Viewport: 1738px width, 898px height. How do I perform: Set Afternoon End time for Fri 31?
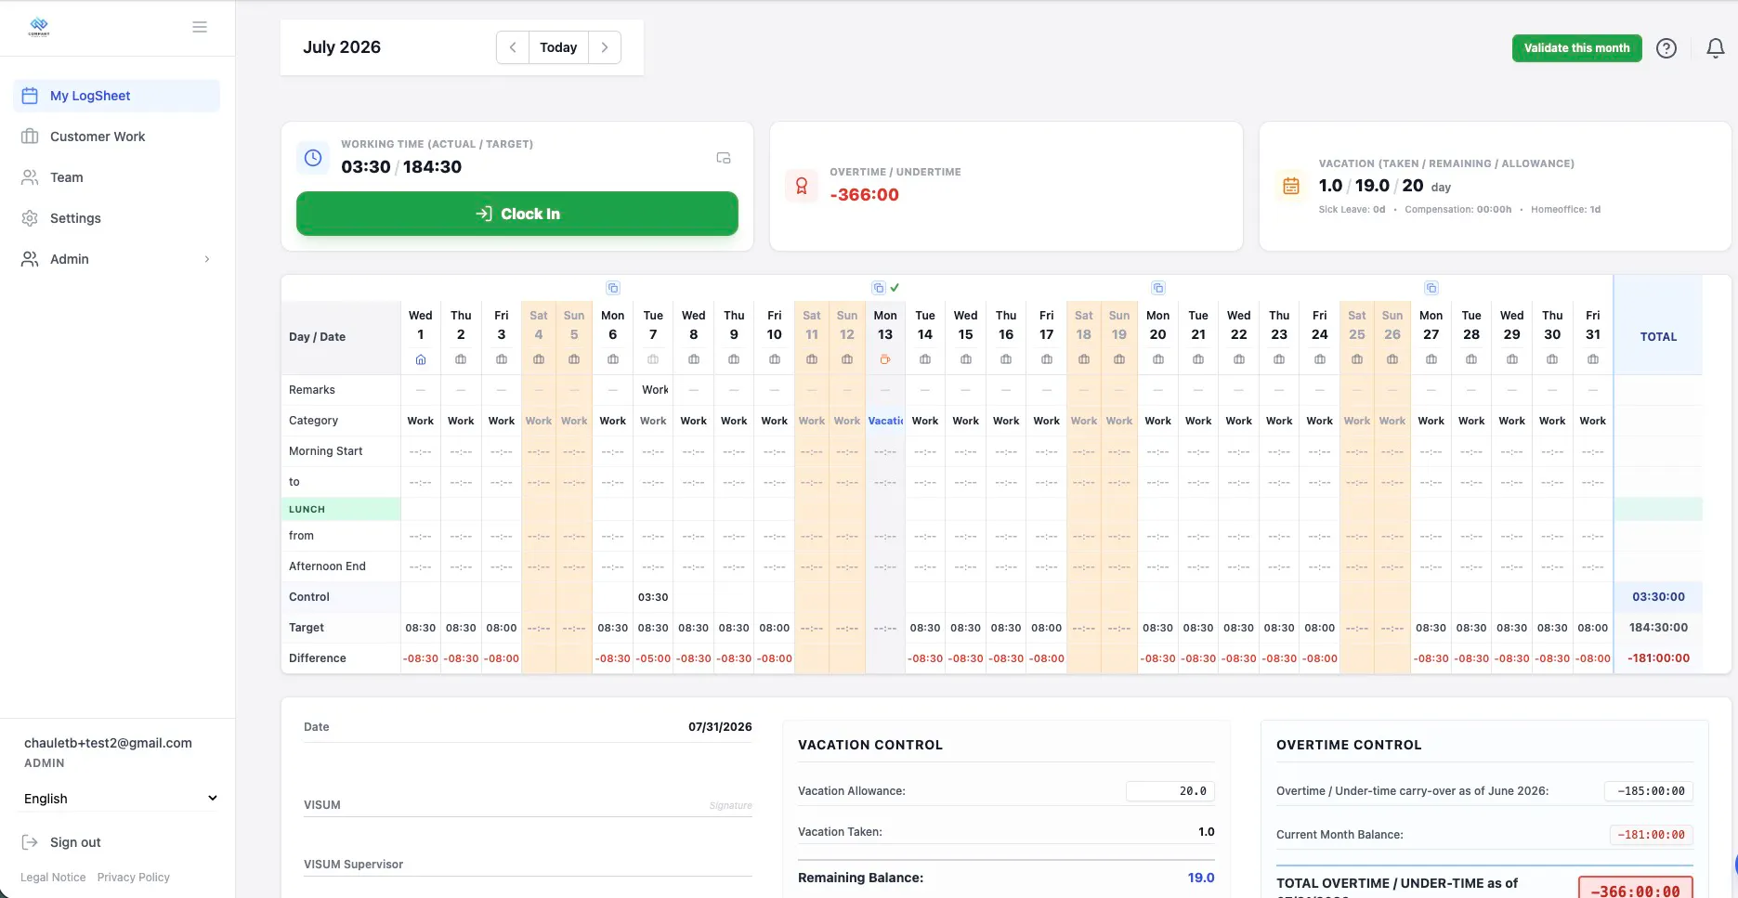pyautogui.click(x=1593, y=566)
